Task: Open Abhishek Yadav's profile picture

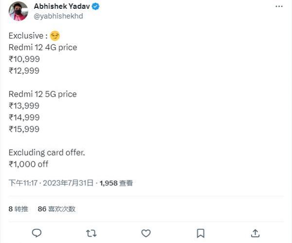Action: (x=18, y=11)
